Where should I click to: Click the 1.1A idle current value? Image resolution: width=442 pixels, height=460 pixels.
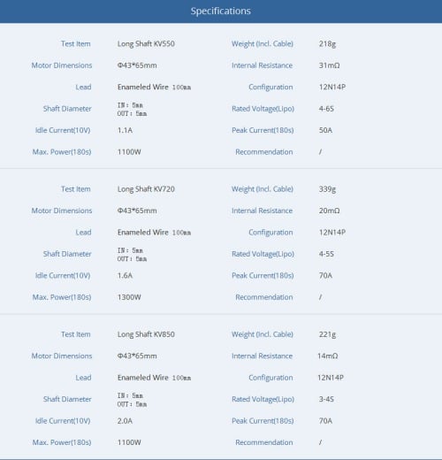coord(125,130)
